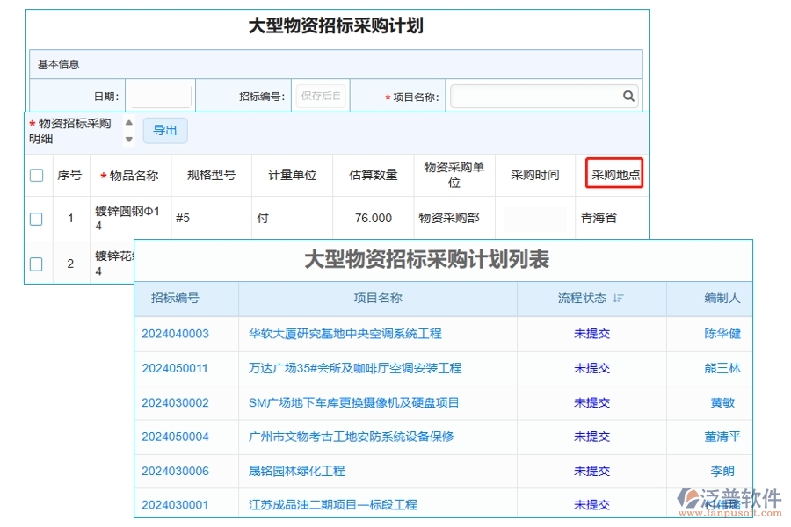Click the 日期 date input field
Viewport: 791px width, 527px height.
point(158,95)
